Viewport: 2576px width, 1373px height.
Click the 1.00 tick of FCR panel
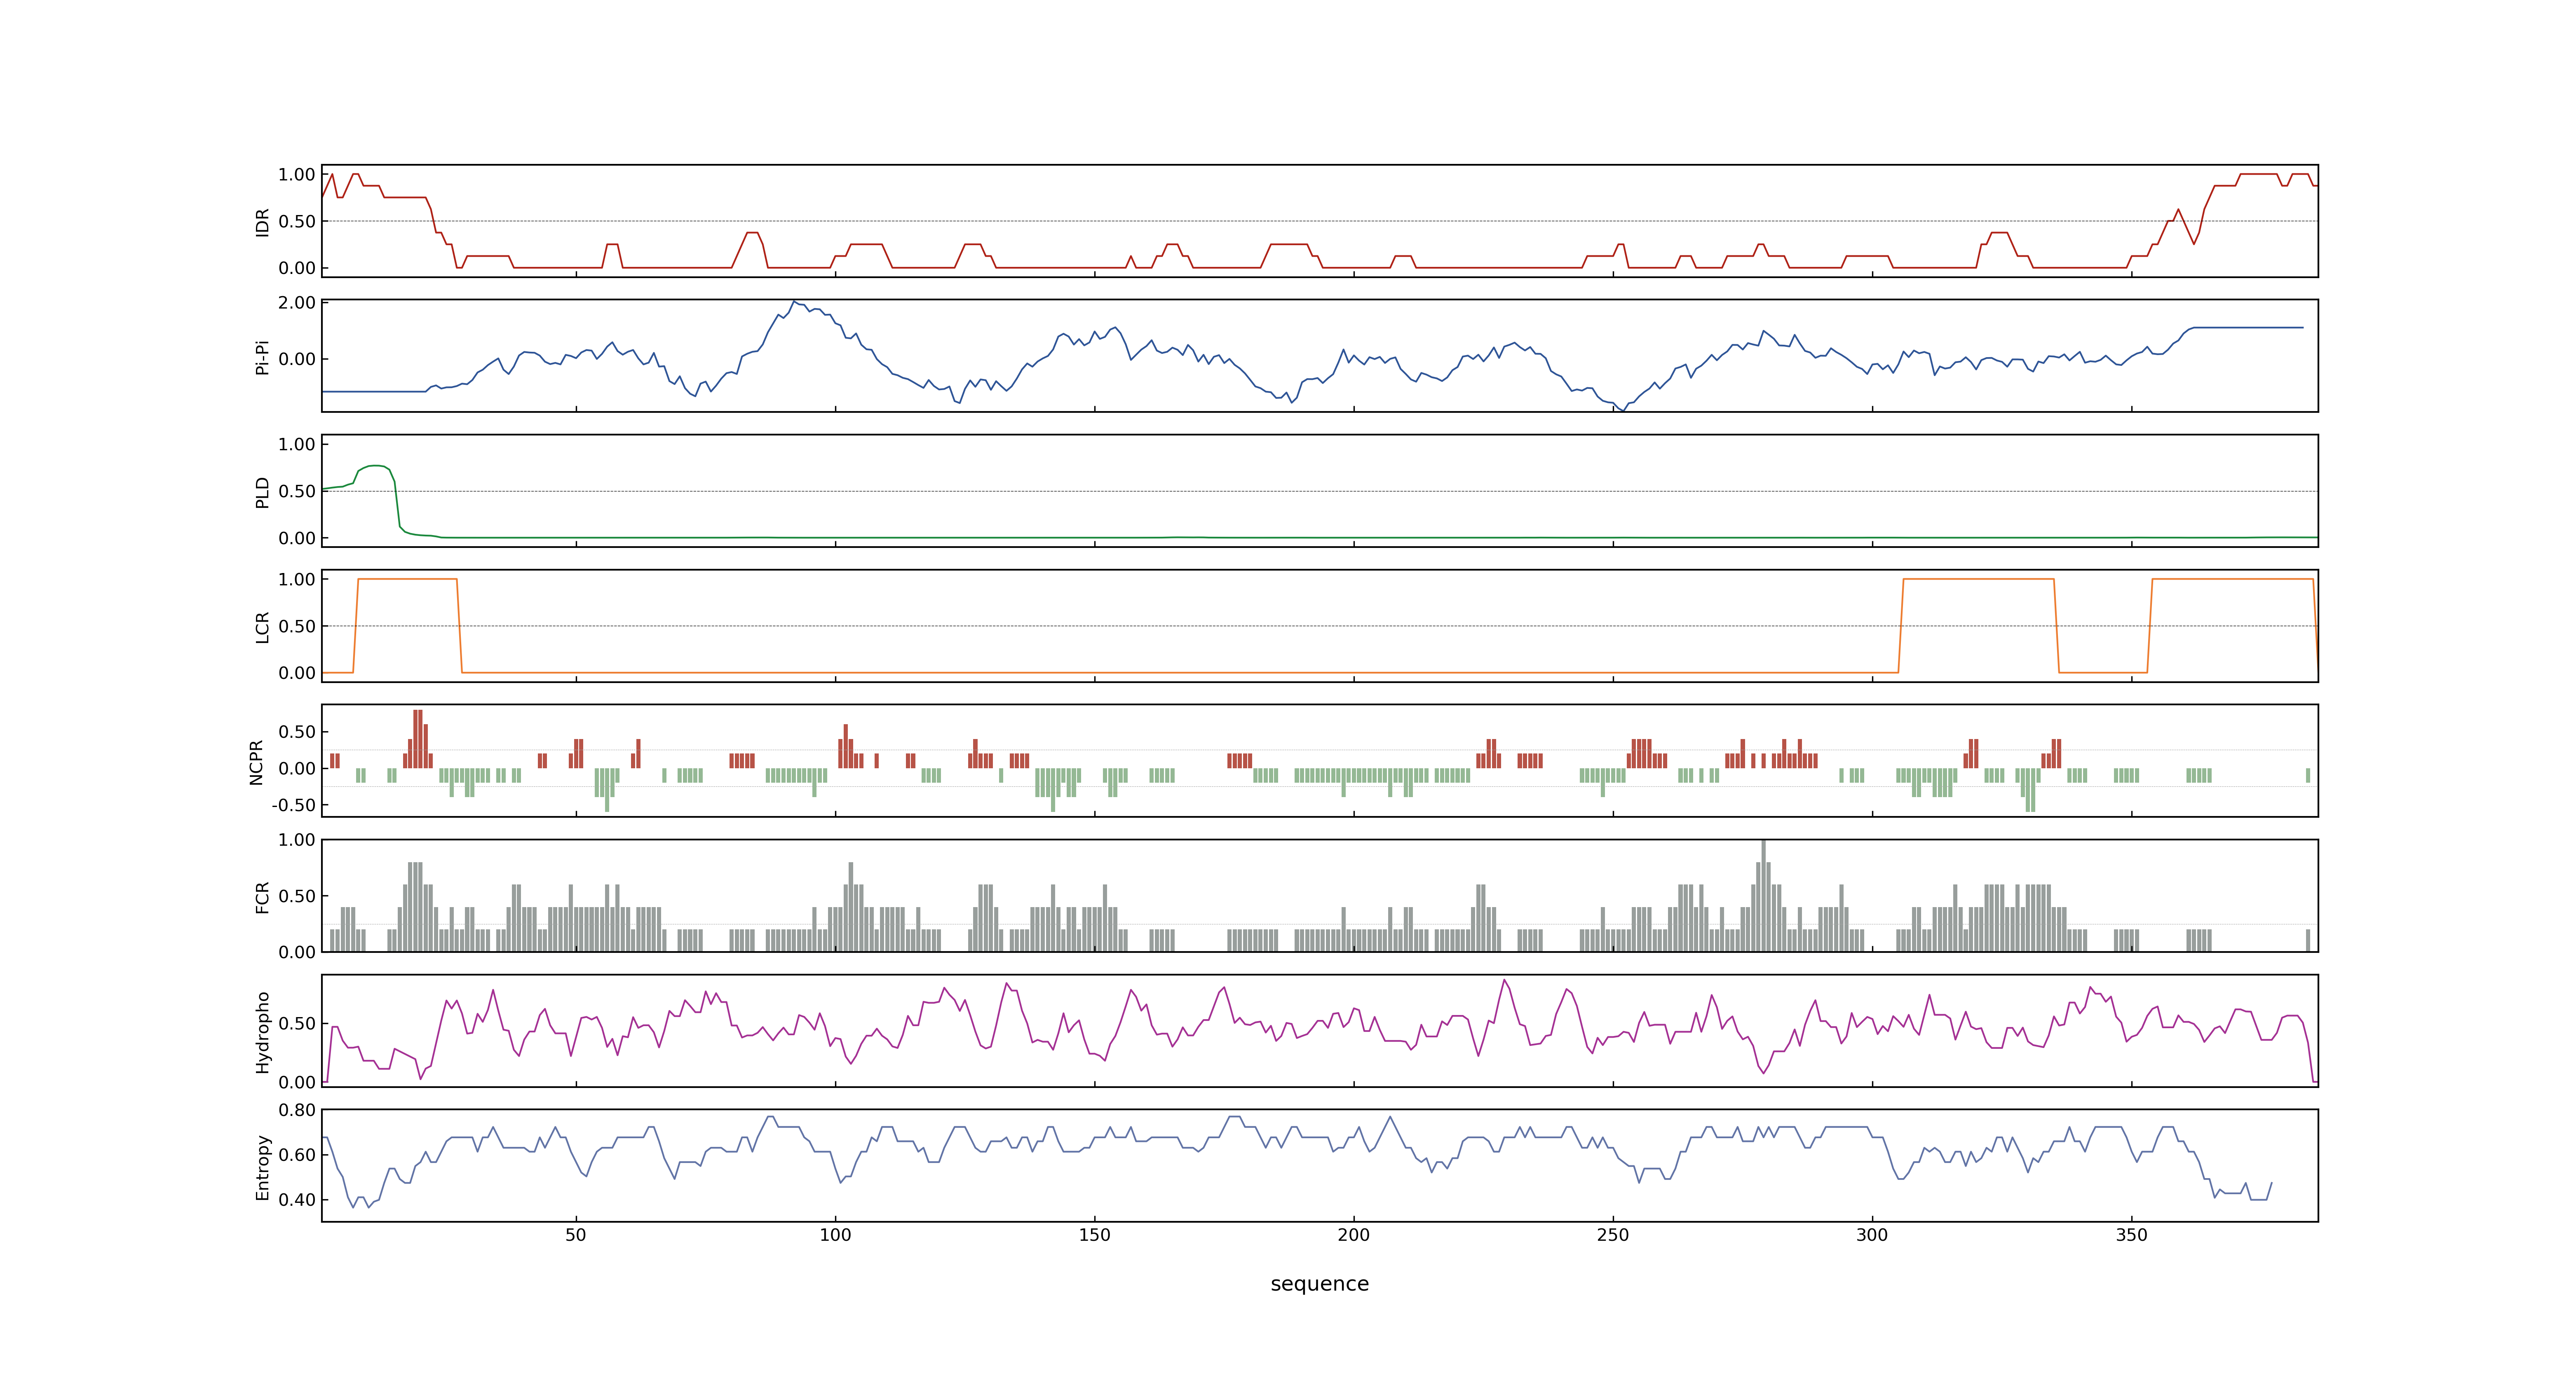pyautogui.click(x=297, y=840)
